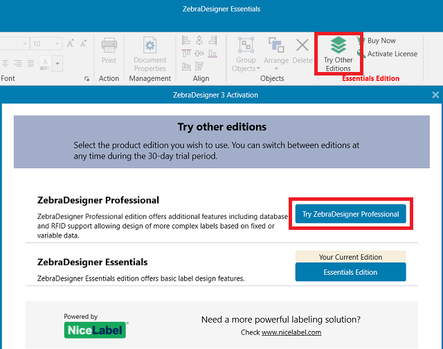Close the ZebraDesigner 3 Activation dialog

tap(435, 95)
